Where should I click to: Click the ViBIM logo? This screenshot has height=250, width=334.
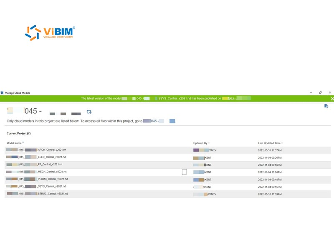pyautogui.click(x=50, y=33)
